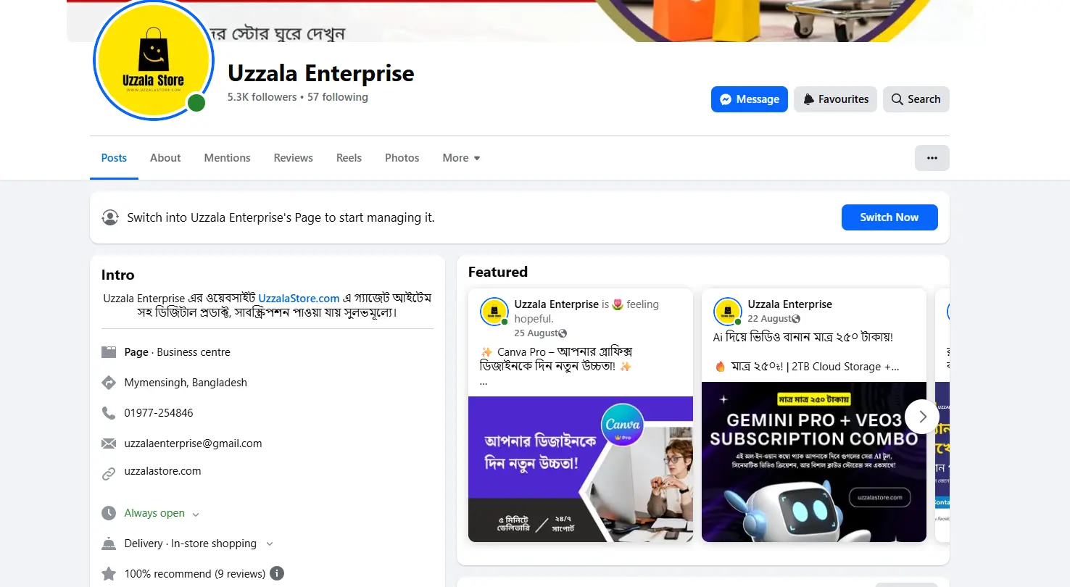Click the Switch Now button
Image resolution: width=1070 pixels, height=587 pixels.
click(x=889, y=217)
